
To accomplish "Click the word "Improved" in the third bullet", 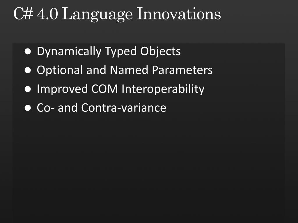I will click(x=62, y=89).
